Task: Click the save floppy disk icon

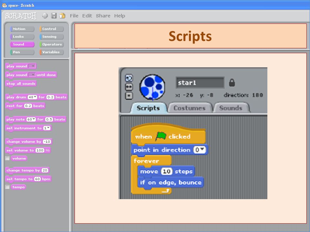Action: pos(54,16)
